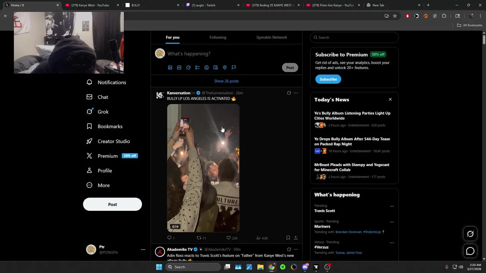Switch to For you tab

click(x=173, y=37)
